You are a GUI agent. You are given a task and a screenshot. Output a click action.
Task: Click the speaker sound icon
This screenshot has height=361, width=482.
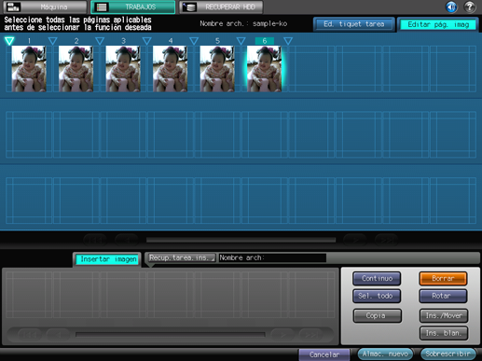coord(451,7)
